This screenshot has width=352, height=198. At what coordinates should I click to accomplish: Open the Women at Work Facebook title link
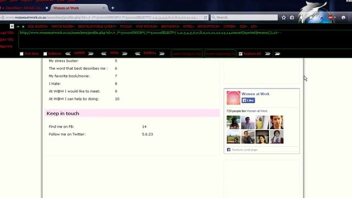coord(255,94)
